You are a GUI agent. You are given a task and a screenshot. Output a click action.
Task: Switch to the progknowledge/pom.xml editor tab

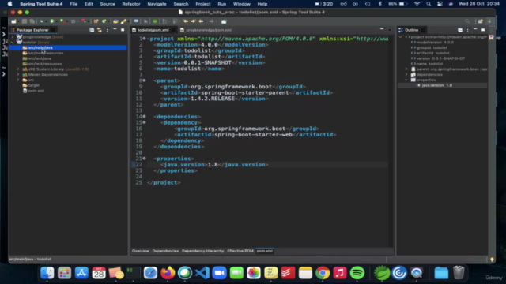click(206, 30)
